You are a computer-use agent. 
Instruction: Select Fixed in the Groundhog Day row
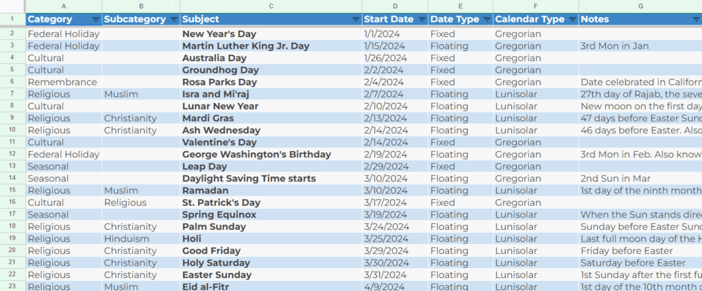point(461,71)
